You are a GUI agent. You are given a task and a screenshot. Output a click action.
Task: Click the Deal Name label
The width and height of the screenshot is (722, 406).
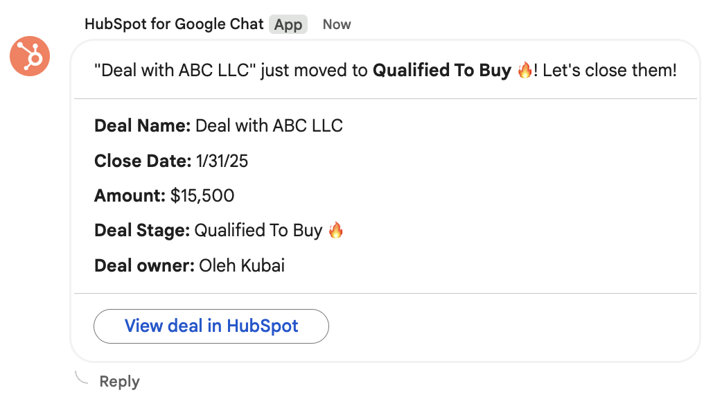pyautogui.click(x=142, y=126)
